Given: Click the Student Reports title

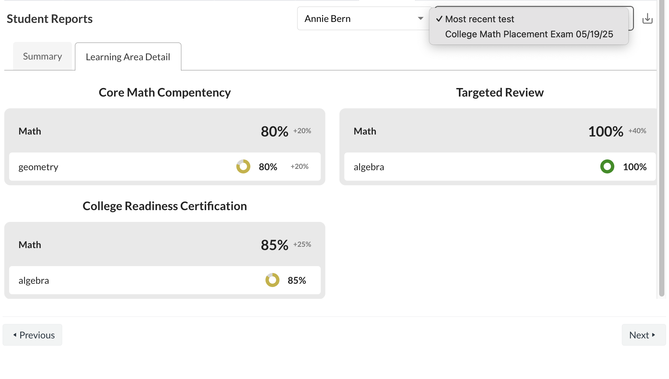Looking at the screenshot, I should [x=50, y=19].
